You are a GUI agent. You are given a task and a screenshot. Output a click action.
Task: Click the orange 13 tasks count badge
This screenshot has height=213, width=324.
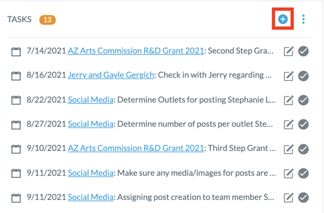click(47, 20)
